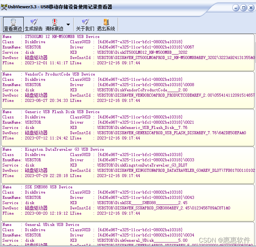Screen dimensions: 256x247
Task: Select the 清除痕迹 (clear traces) tool
Action: pyautogui.click(x=55, y=24)
